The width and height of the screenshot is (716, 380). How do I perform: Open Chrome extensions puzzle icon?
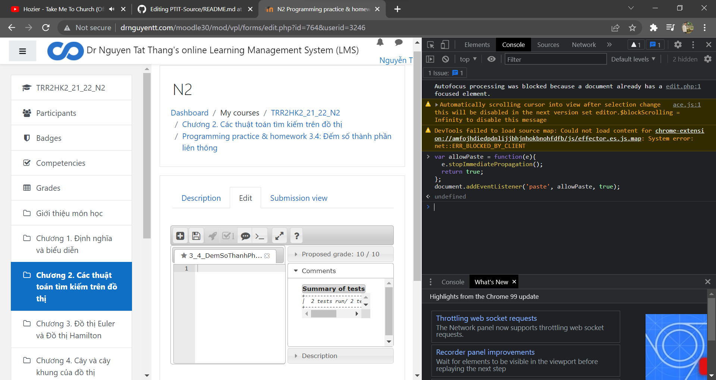click(x=653, y=28)
